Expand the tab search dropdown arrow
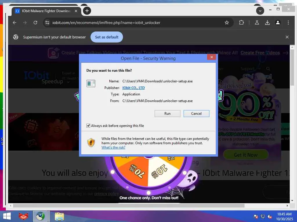Screen dimensions: 297x222 pos(260,11)
